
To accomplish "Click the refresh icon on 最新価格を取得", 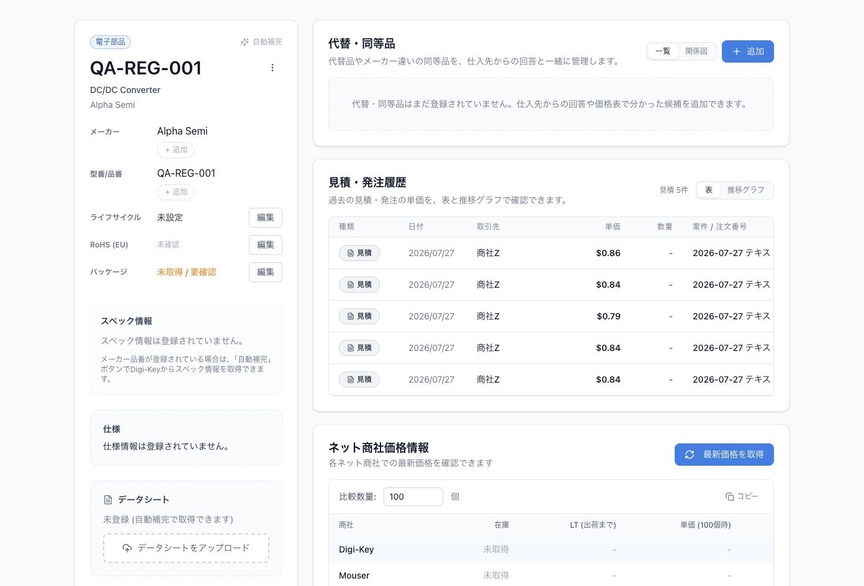I will coord(690,455).
